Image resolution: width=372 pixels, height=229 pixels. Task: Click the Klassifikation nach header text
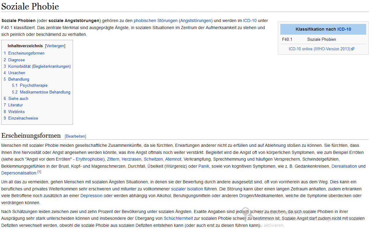(316, 29)
